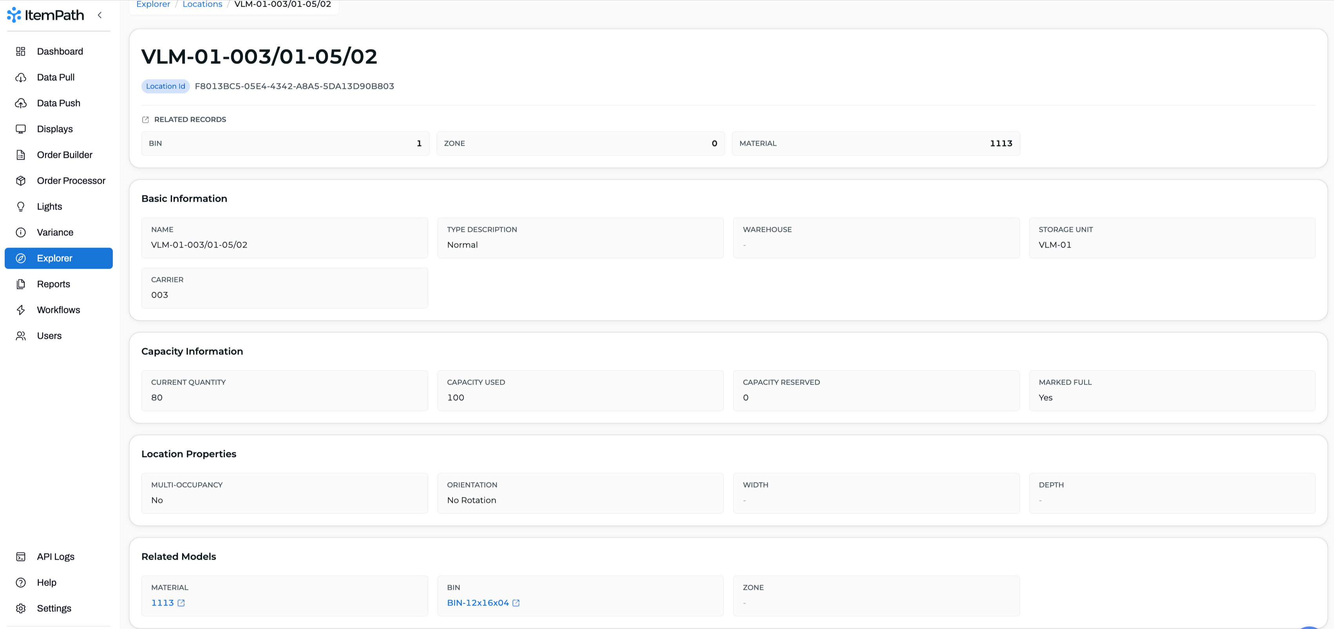
Task: Click the Dashboard grid icon
Action: coord(21,51)
